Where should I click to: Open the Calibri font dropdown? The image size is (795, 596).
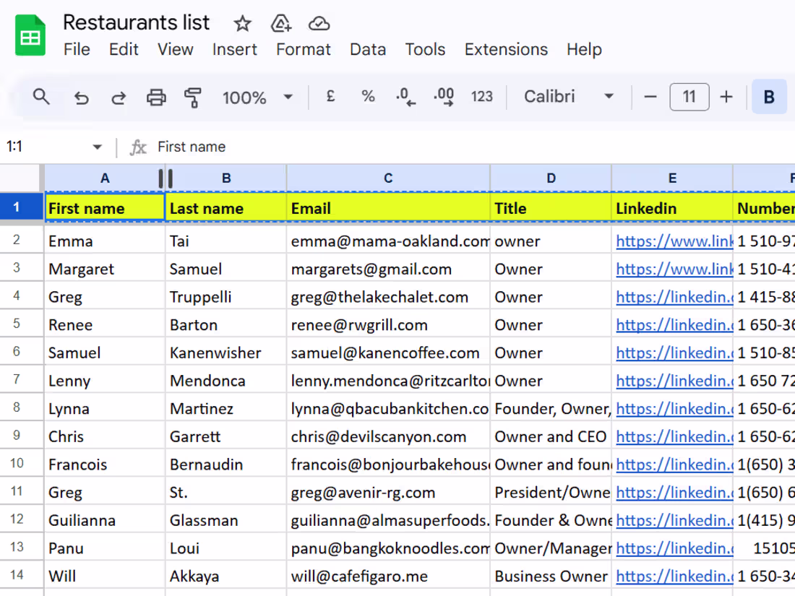point(569,96)
